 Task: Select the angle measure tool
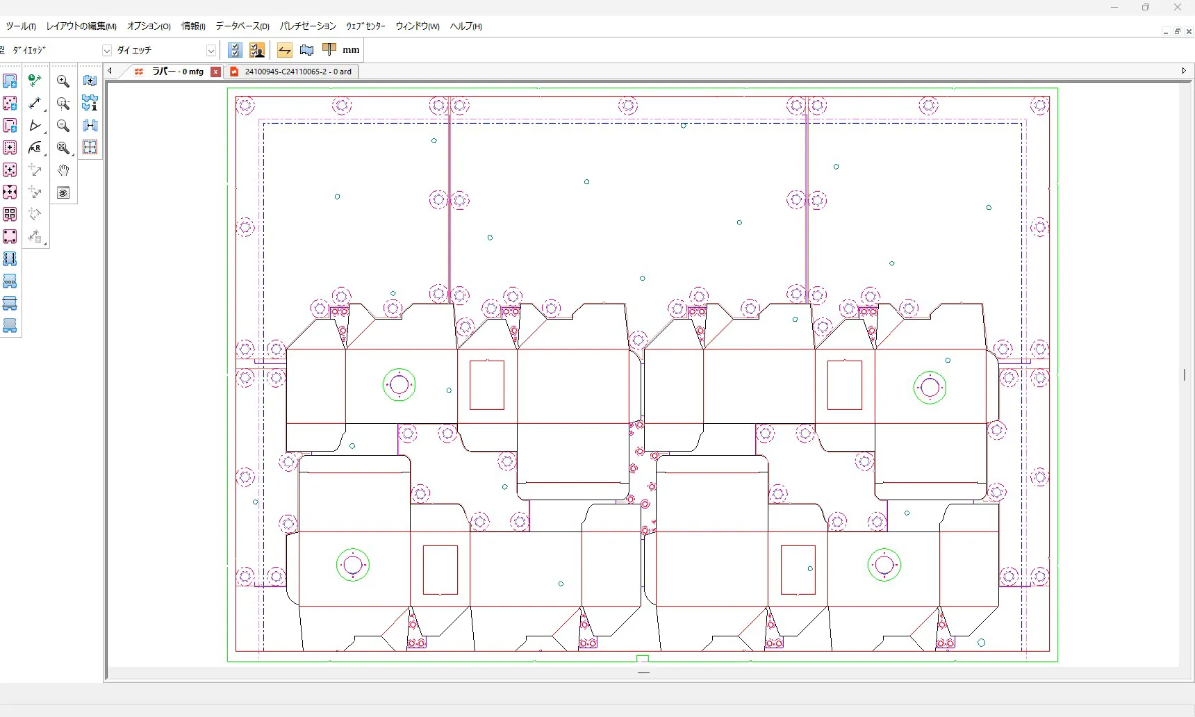35,126
